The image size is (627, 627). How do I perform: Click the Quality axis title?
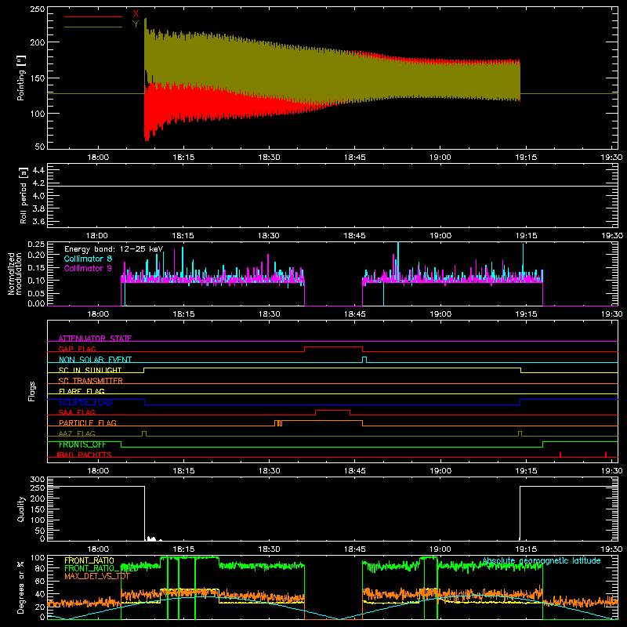(21, 509)
